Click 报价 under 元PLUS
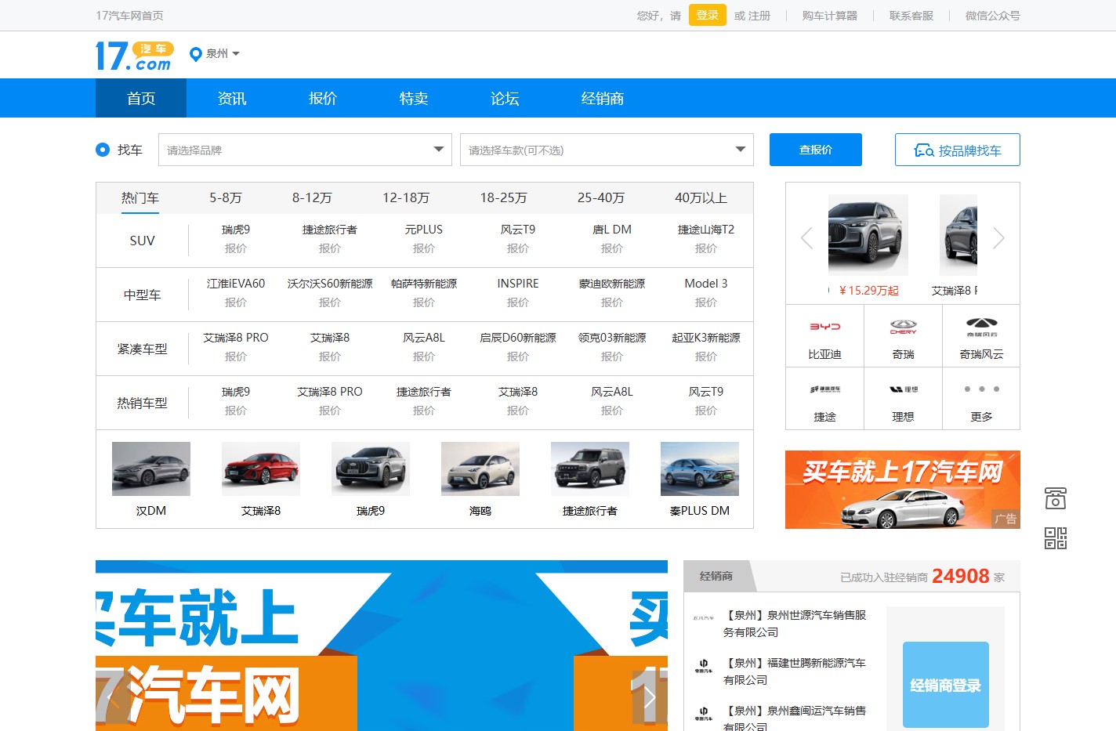The height and width of the screenshot is (731, 1116). (424, 248)
